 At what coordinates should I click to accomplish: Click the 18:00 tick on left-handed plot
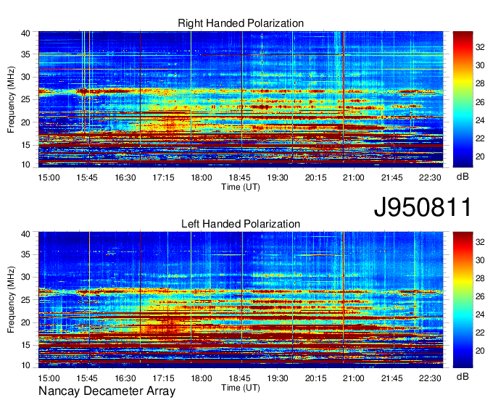(x=202, y=378)
